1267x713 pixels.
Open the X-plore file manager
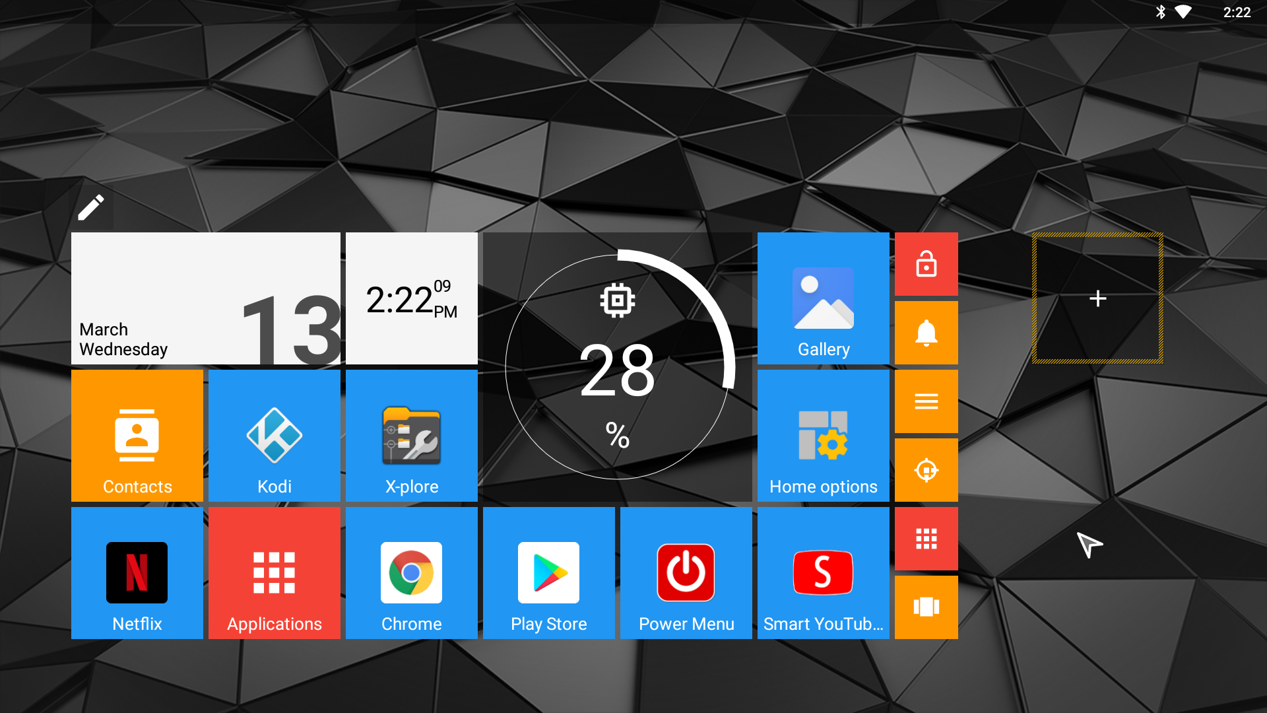[412, 436]
